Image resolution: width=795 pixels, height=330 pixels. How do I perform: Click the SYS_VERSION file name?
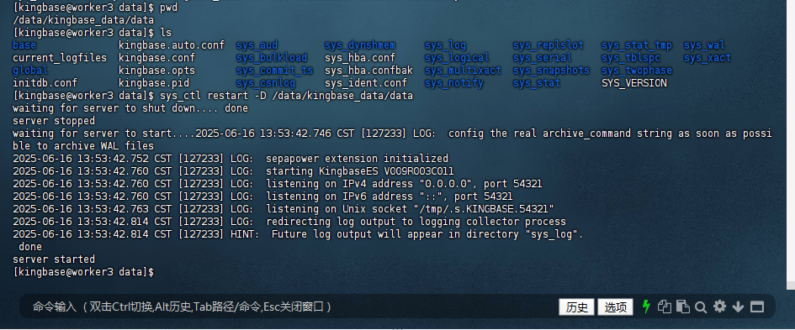633,83
